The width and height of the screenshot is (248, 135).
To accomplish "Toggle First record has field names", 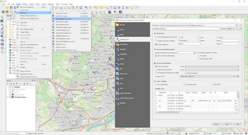I will (156, 56).
